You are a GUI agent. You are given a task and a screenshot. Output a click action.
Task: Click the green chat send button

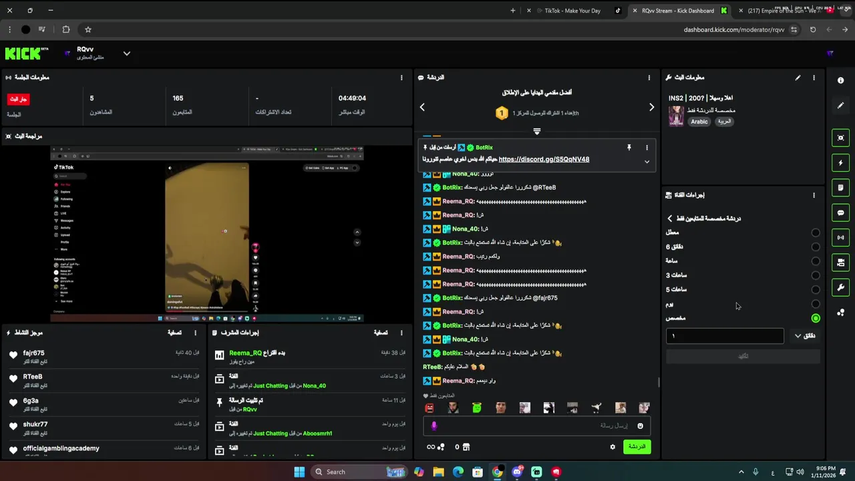tap(637, 447)
